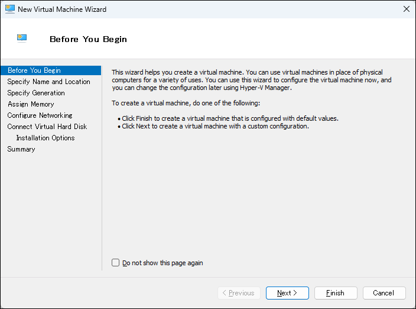View the Summary step

[x=21, y=149]
